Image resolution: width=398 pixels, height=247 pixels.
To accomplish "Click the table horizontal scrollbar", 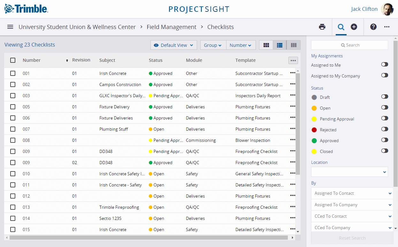I will click(x=149, y=237).
